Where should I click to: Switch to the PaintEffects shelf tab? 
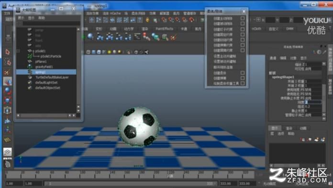[x=165, y=29]
